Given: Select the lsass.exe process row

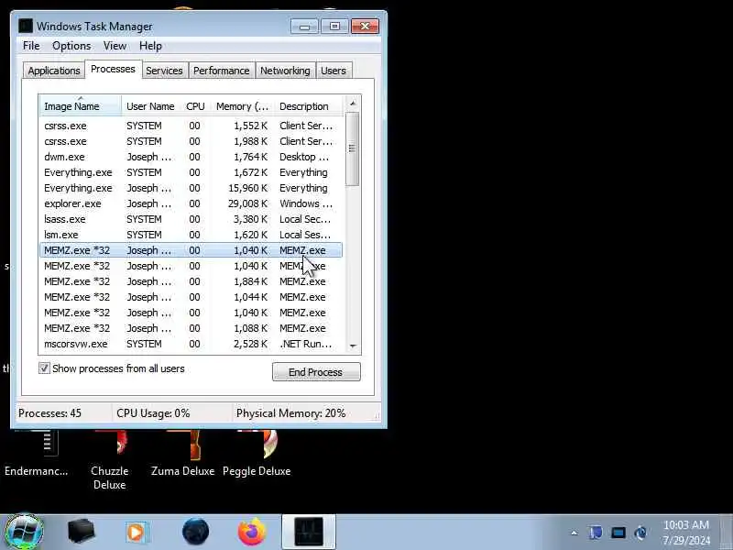Looking at the screenshot, I should tap(191, 219).
